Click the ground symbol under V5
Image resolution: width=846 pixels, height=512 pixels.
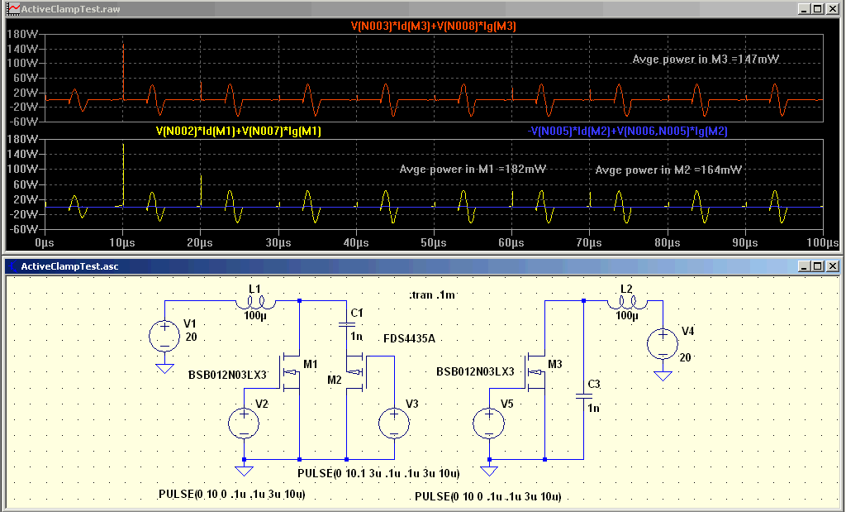pyautogui.click(x=489, y=471)
